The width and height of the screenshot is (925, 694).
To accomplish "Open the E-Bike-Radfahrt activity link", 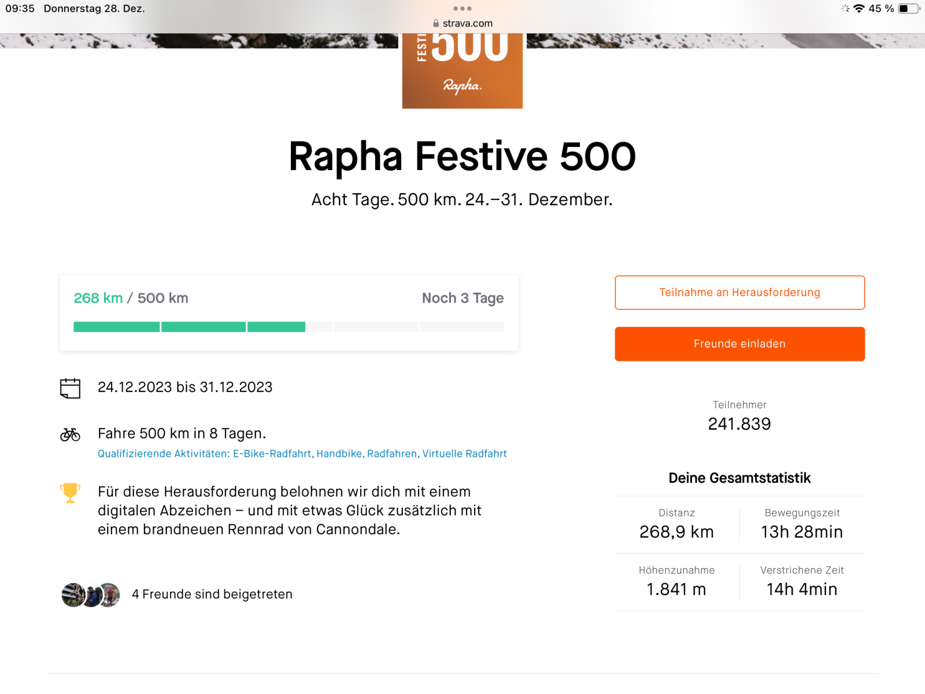I will point(272,454).
